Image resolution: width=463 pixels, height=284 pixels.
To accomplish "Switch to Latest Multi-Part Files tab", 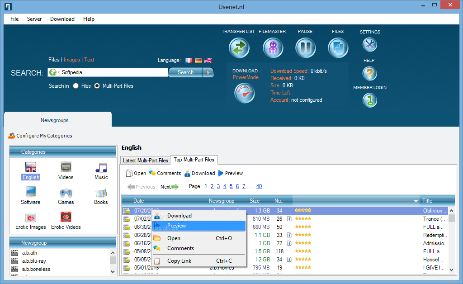I will click(145, 160).
